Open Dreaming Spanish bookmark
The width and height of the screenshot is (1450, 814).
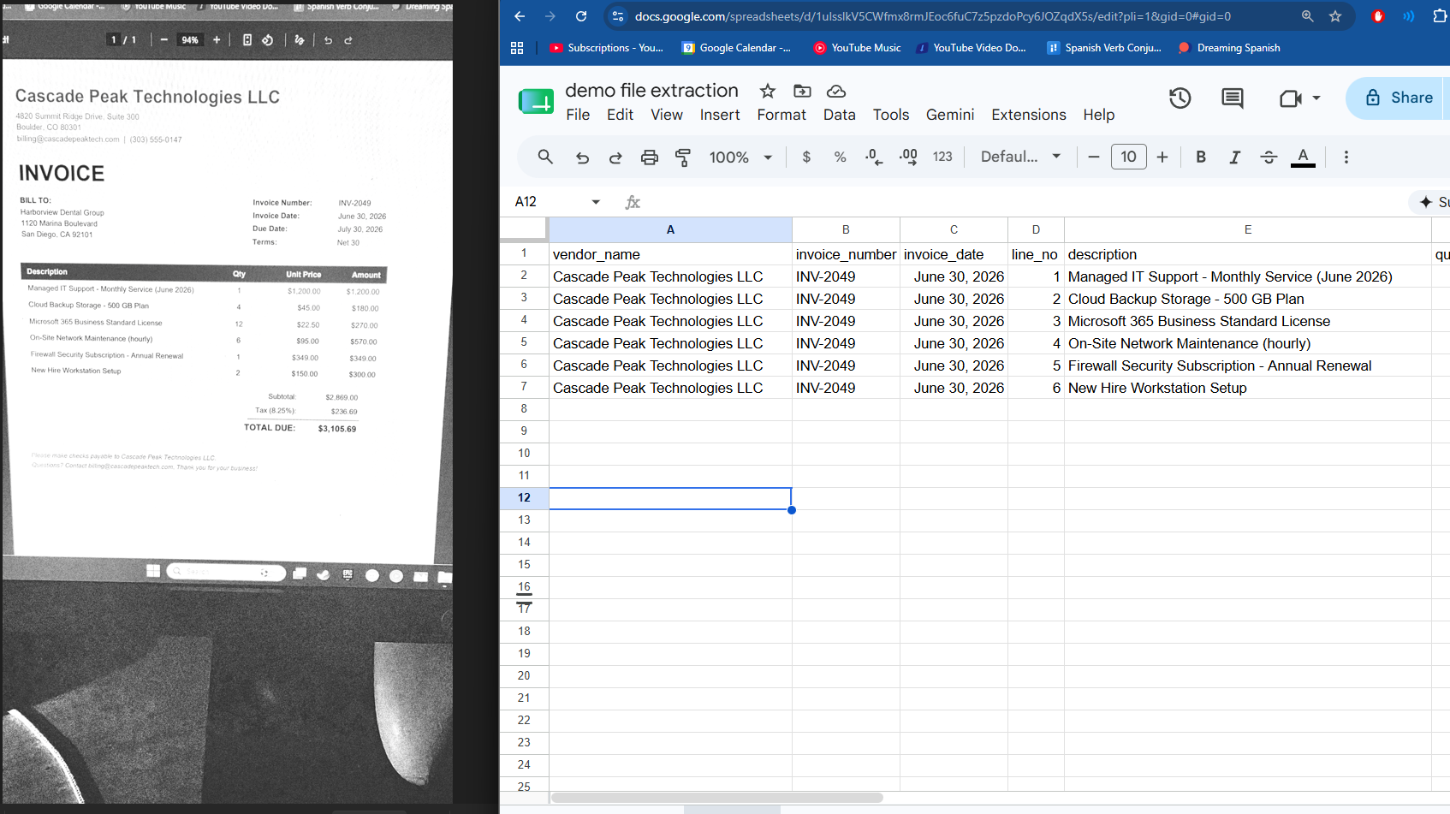click(x=1229, y=48)
